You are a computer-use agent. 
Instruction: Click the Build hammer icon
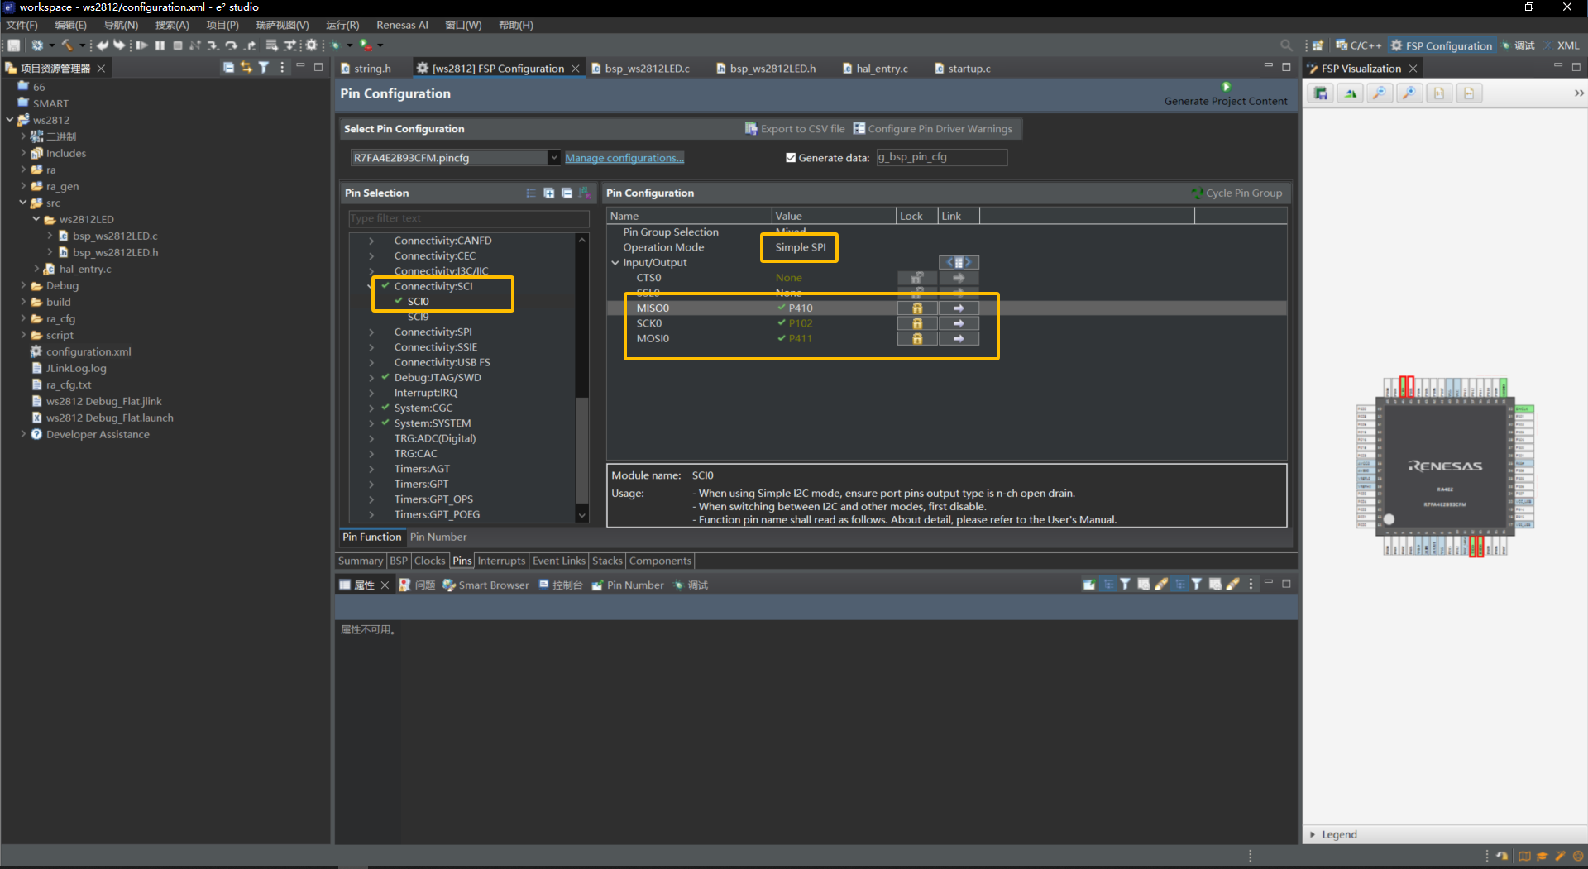(x=68, y=45)
